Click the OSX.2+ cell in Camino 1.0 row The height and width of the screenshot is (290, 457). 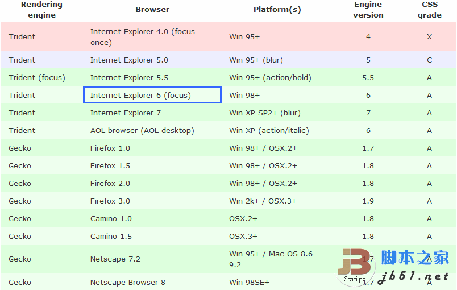point(277,218)
